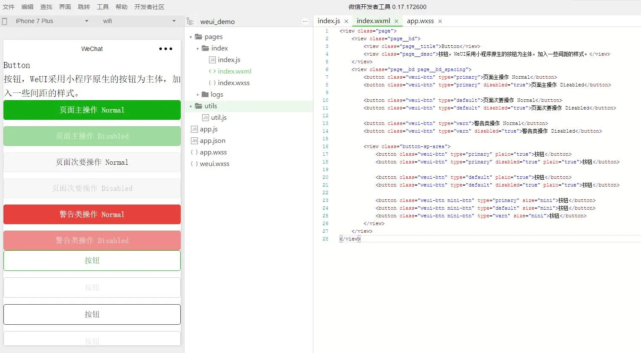This screenshot has height=353, width=641.
Task: Open the 文件 menu
Action: pyautogui.click(x=9, y=7)
